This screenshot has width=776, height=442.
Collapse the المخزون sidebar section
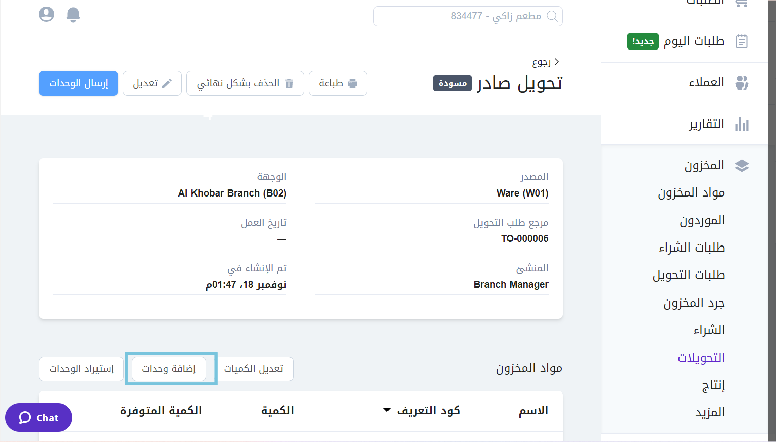(x=704, y=166)
